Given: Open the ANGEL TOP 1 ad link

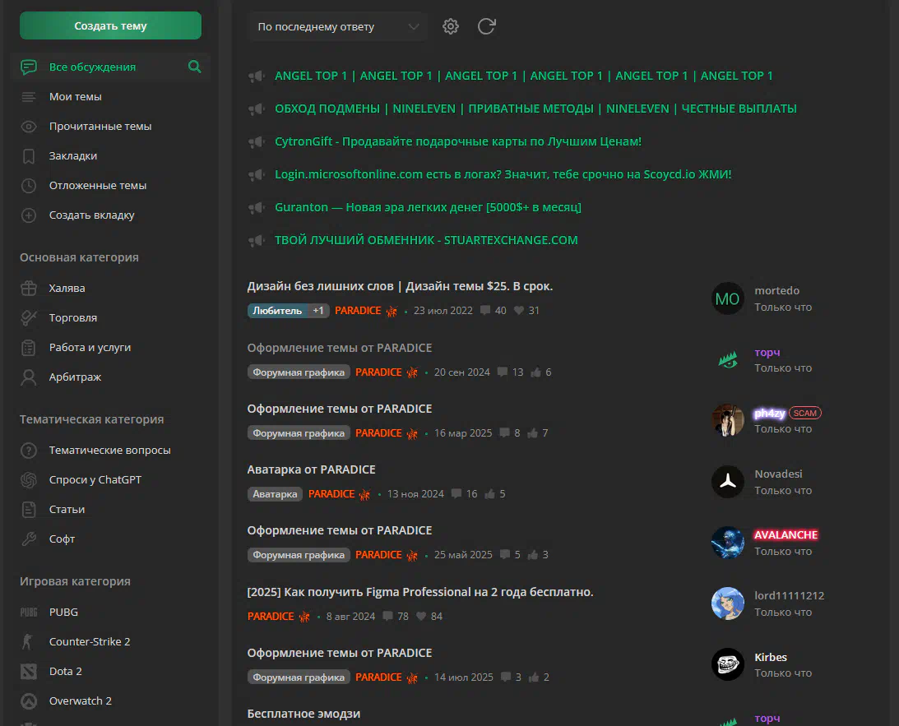Looking at the screenshot, I should [523, 76].
